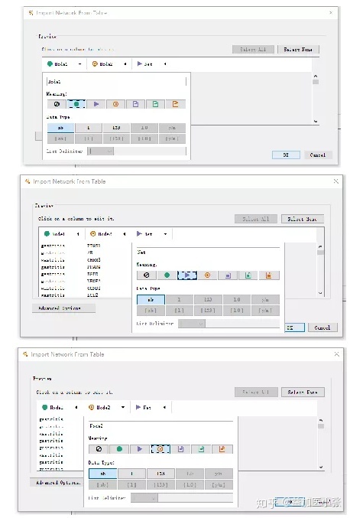The height and width of the screenshot is (518, 350).
Task: Pick purple Interaction Type icon in Node2 editor
Action: (140, 448)
